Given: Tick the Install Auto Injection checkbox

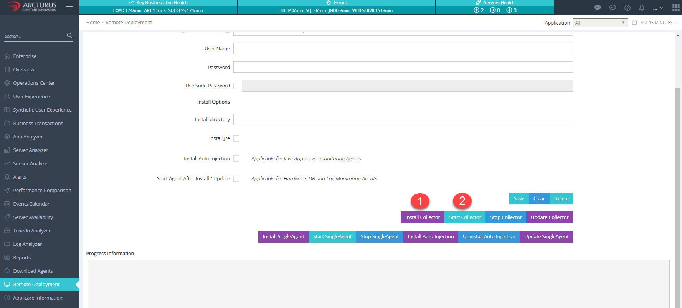Looking at the screenshot, I should click(x=236, y=158).
